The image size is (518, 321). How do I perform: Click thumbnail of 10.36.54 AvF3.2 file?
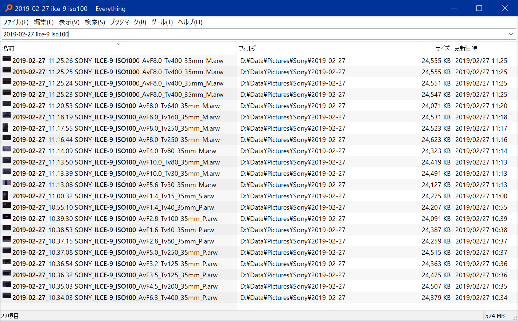click(7, 262)
